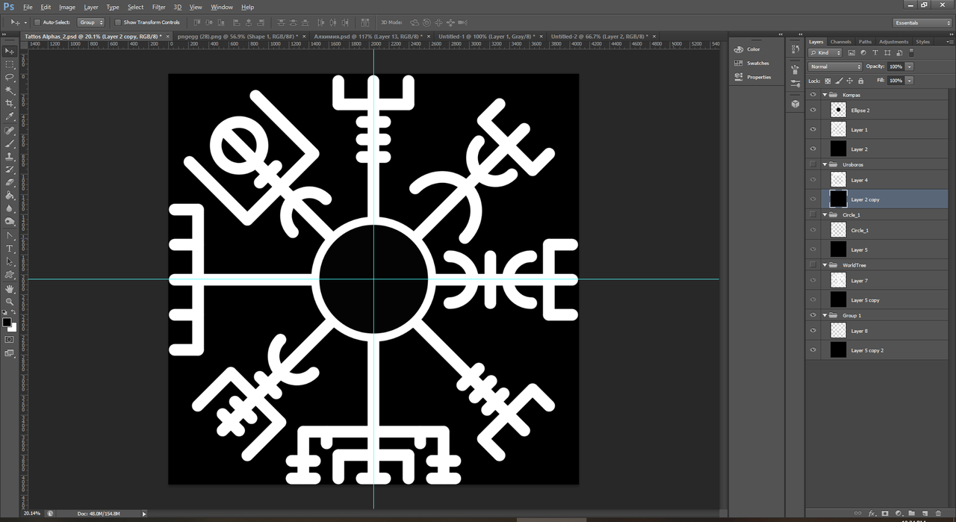The image size is (956, 522).
Task: Hide the Ellipse 2 layer
Action: click(x=813, y=110)
